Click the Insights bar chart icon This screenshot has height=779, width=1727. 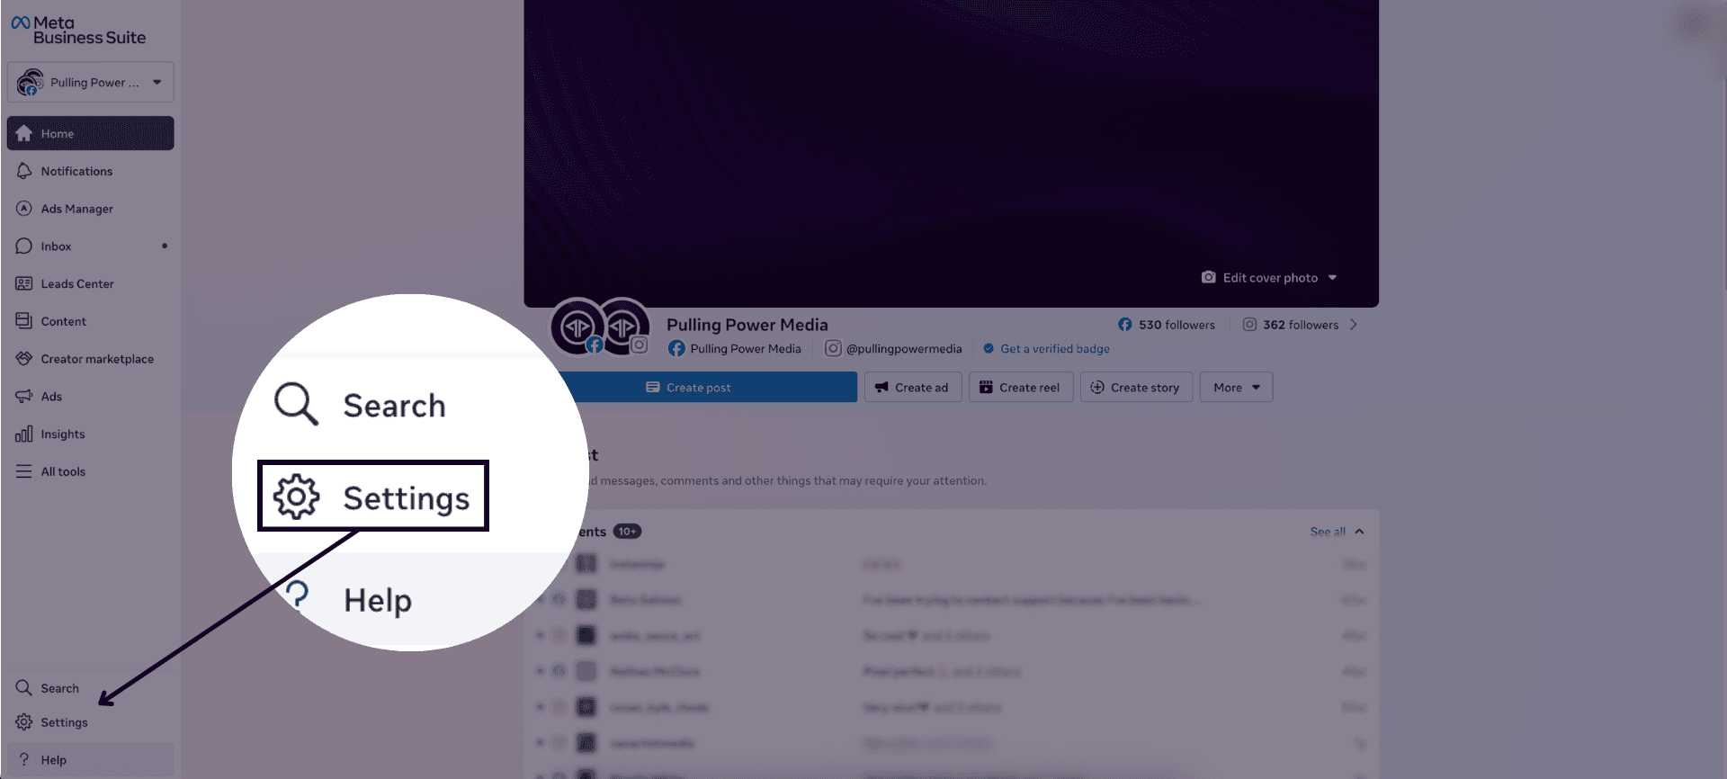23,434
